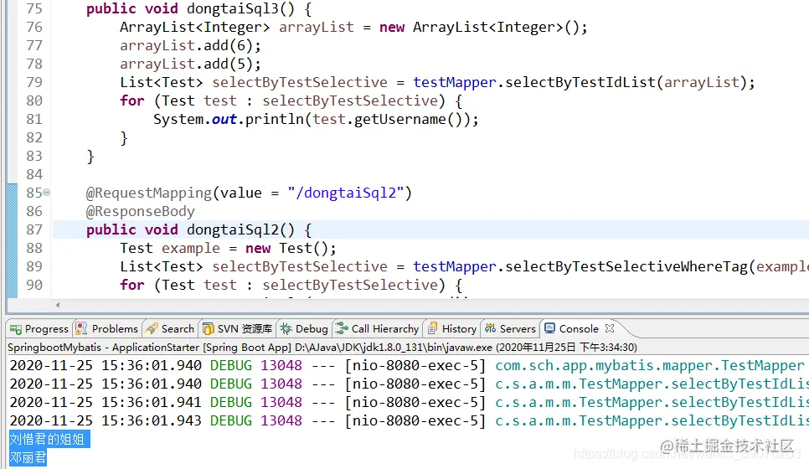
Task: Switch to the Problems tab
Action: click(107, 328)
